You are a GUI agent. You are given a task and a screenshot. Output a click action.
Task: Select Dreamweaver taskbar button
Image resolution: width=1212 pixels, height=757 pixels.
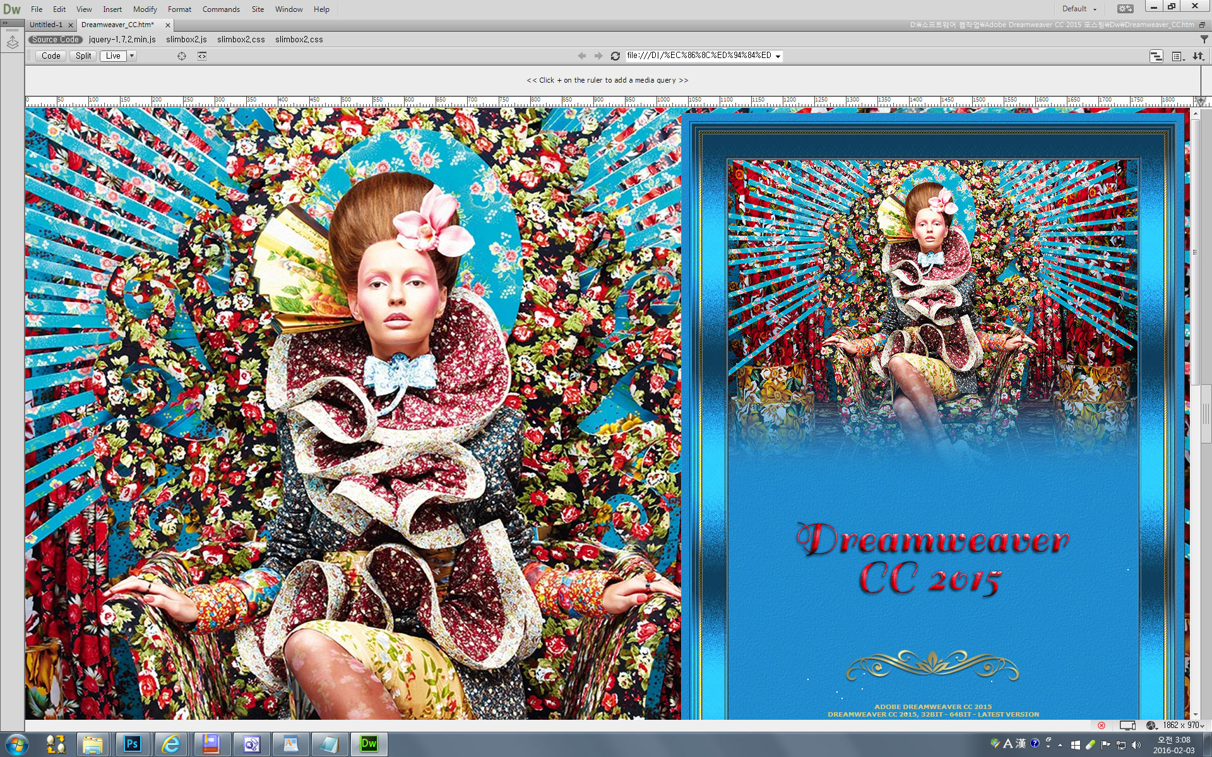(369, 744)
